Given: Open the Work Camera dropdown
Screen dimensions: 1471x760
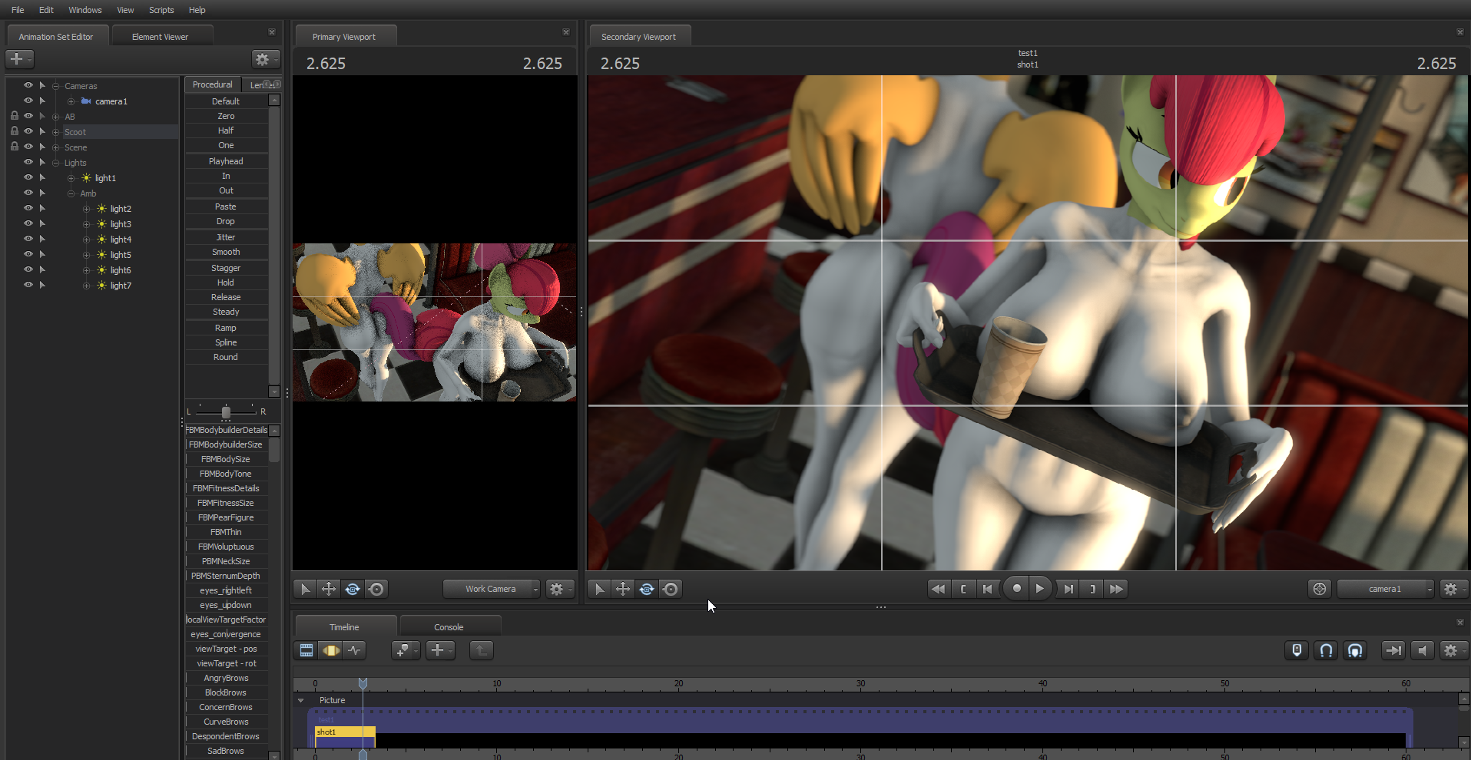Looking at the screenshot, I should [492, 589].
